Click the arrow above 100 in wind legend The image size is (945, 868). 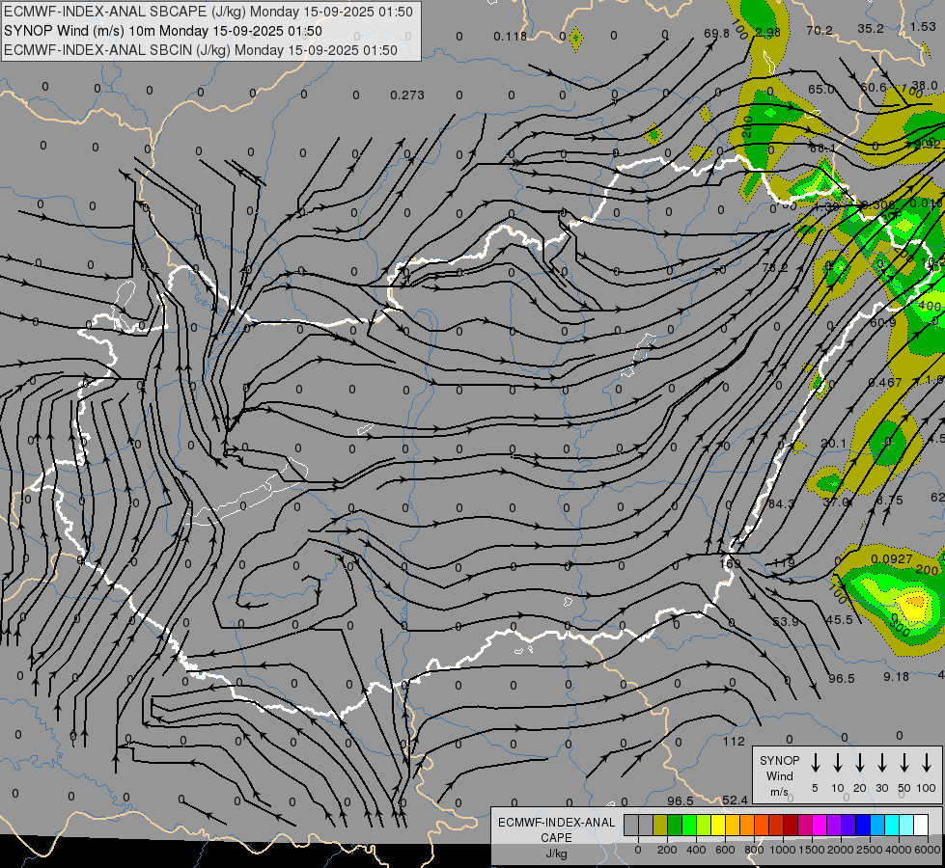[927, 763]
